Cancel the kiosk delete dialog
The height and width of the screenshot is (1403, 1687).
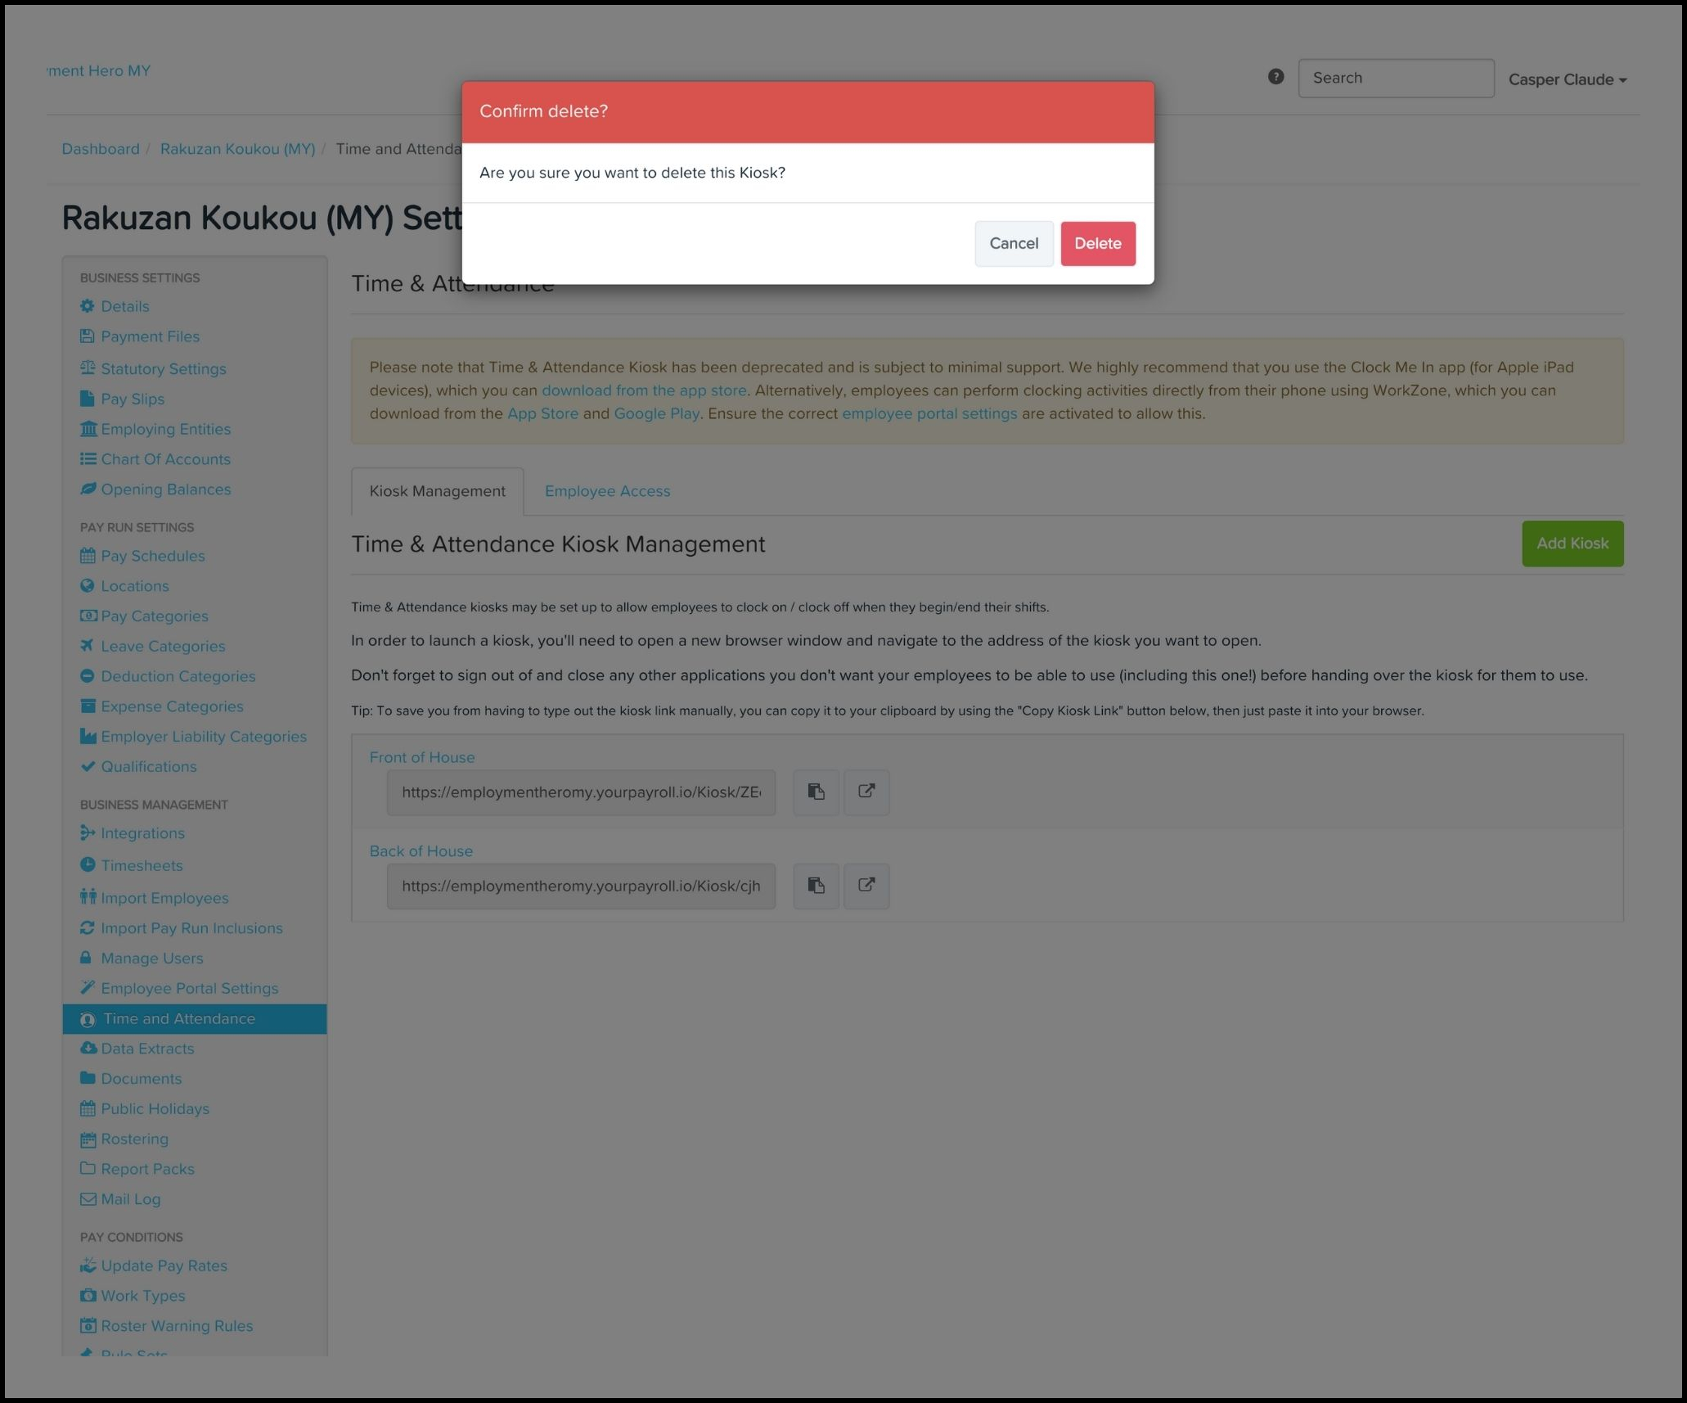click(1013, 243)
